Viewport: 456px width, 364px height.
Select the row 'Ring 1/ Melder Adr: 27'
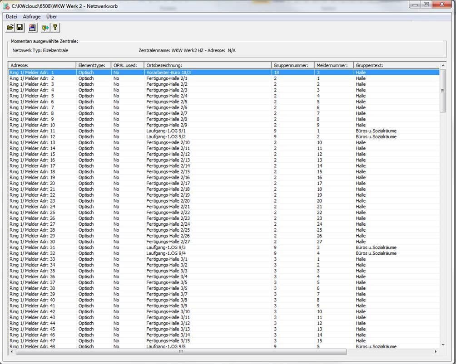coord(224,224)
